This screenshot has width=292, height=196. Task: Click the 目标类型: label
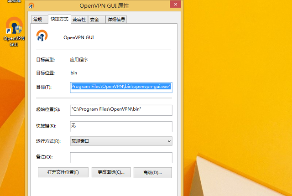pos(46,60)
